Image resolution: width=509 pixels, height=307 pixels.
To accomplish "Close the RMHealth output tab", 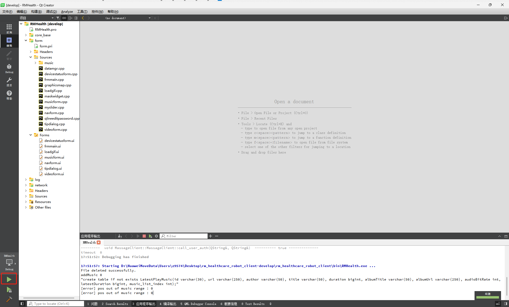I will 99,242.
